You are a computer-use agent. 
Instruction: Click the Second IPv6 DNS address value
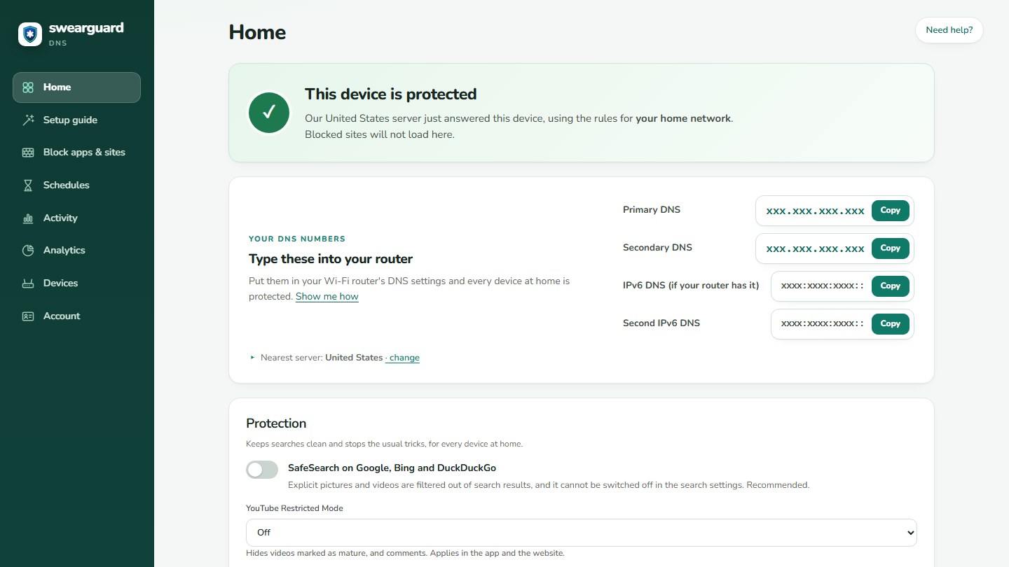click(x=823, y=324)
